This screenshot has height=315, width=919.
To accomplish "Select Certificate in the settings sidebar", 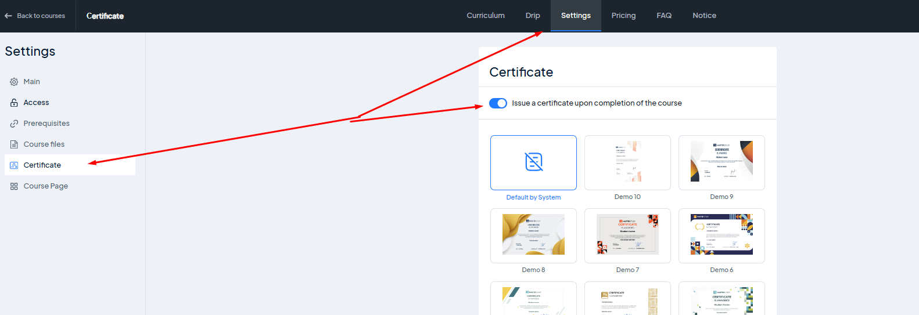I will tap(70, 165).
